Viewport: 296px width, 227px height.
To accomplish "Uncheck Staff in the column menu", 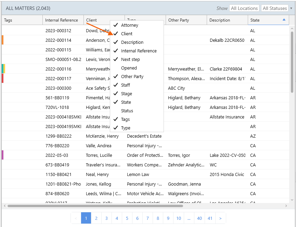I will coord(137,85).
